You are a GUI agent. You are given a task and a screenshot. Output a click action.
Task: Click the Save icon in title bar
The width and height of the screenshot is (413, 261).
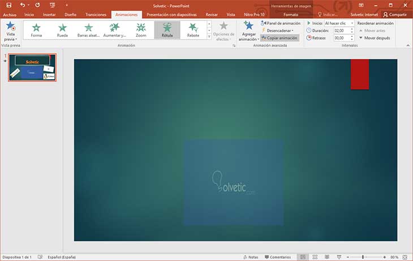pyautogui.click(x=9, y=5)
